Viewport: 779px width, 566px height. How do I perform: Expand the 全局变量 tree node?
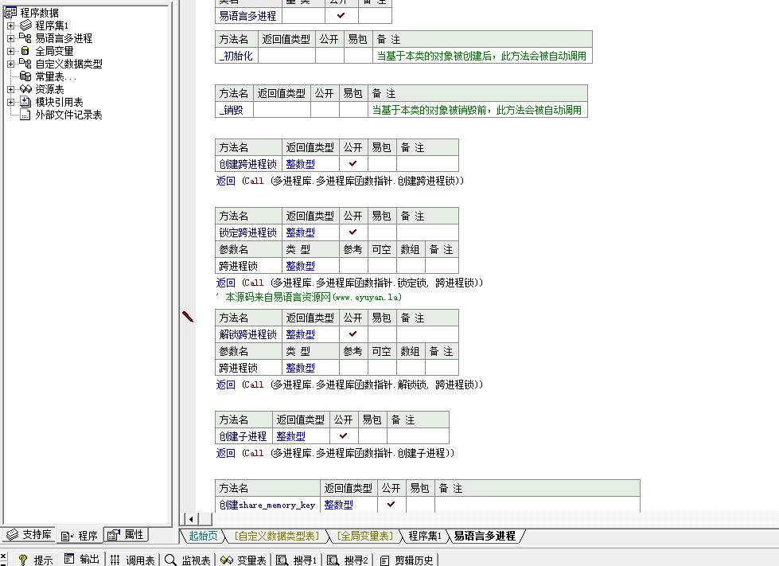(x=10, y=51)
